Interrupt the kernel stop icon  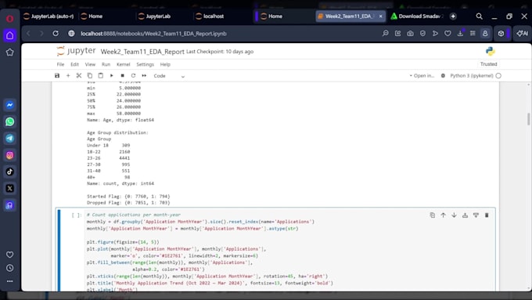123,75
